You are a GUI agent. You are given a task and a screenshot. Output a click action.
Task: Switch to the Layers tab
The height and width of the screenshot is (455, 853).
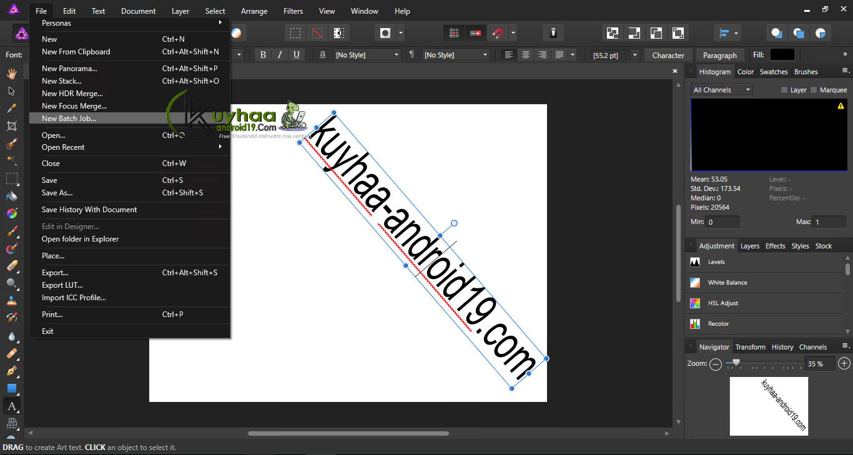[x=750, y=246]
